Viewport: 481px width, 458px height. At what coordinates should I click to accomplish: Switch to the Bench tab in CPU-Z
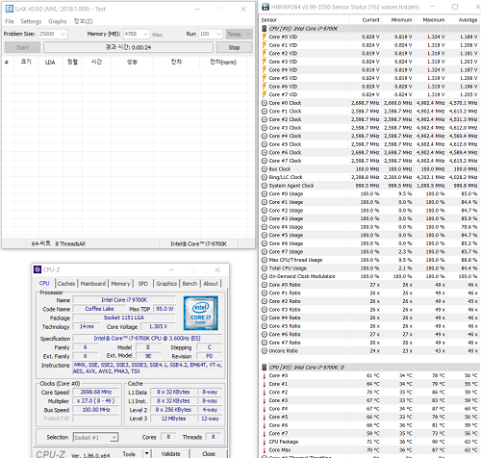pyautogui.click(x=190, y=284)
